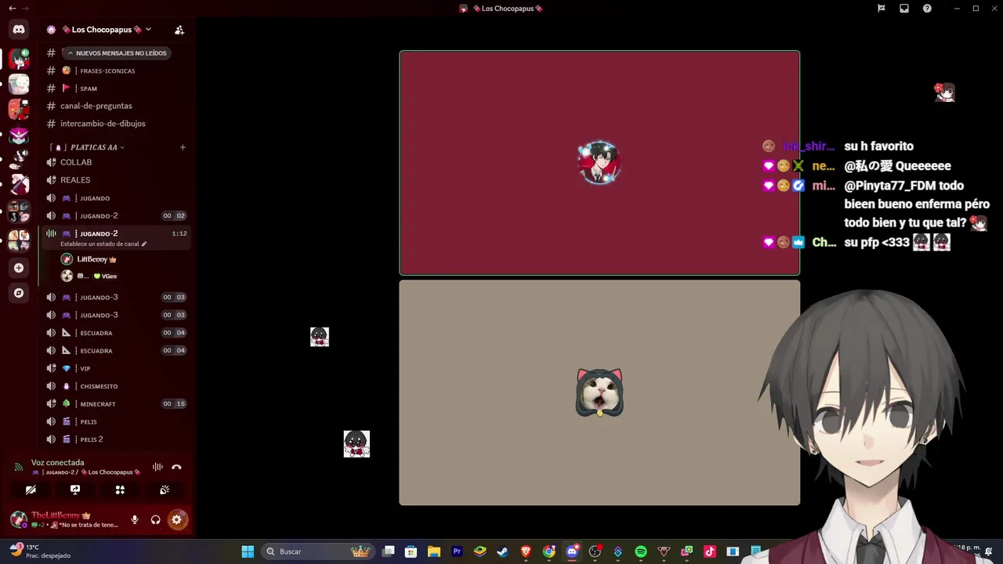
Task: Open the help question mark icon
Action: click(x=927, y=9)
